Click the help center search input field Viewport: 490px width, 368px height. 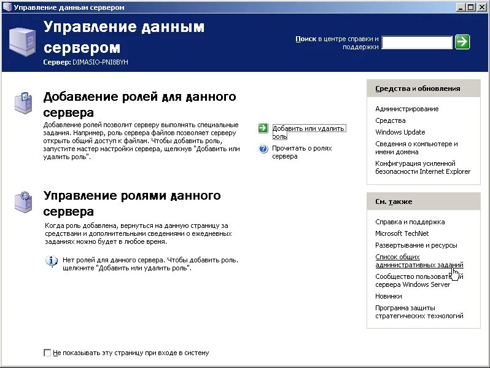[417, 42]
